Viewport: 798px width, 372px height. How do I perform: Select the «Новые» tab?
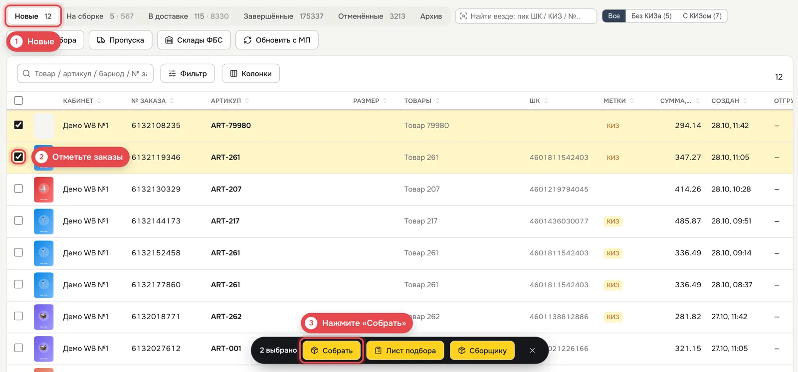[x=33, y=16]
